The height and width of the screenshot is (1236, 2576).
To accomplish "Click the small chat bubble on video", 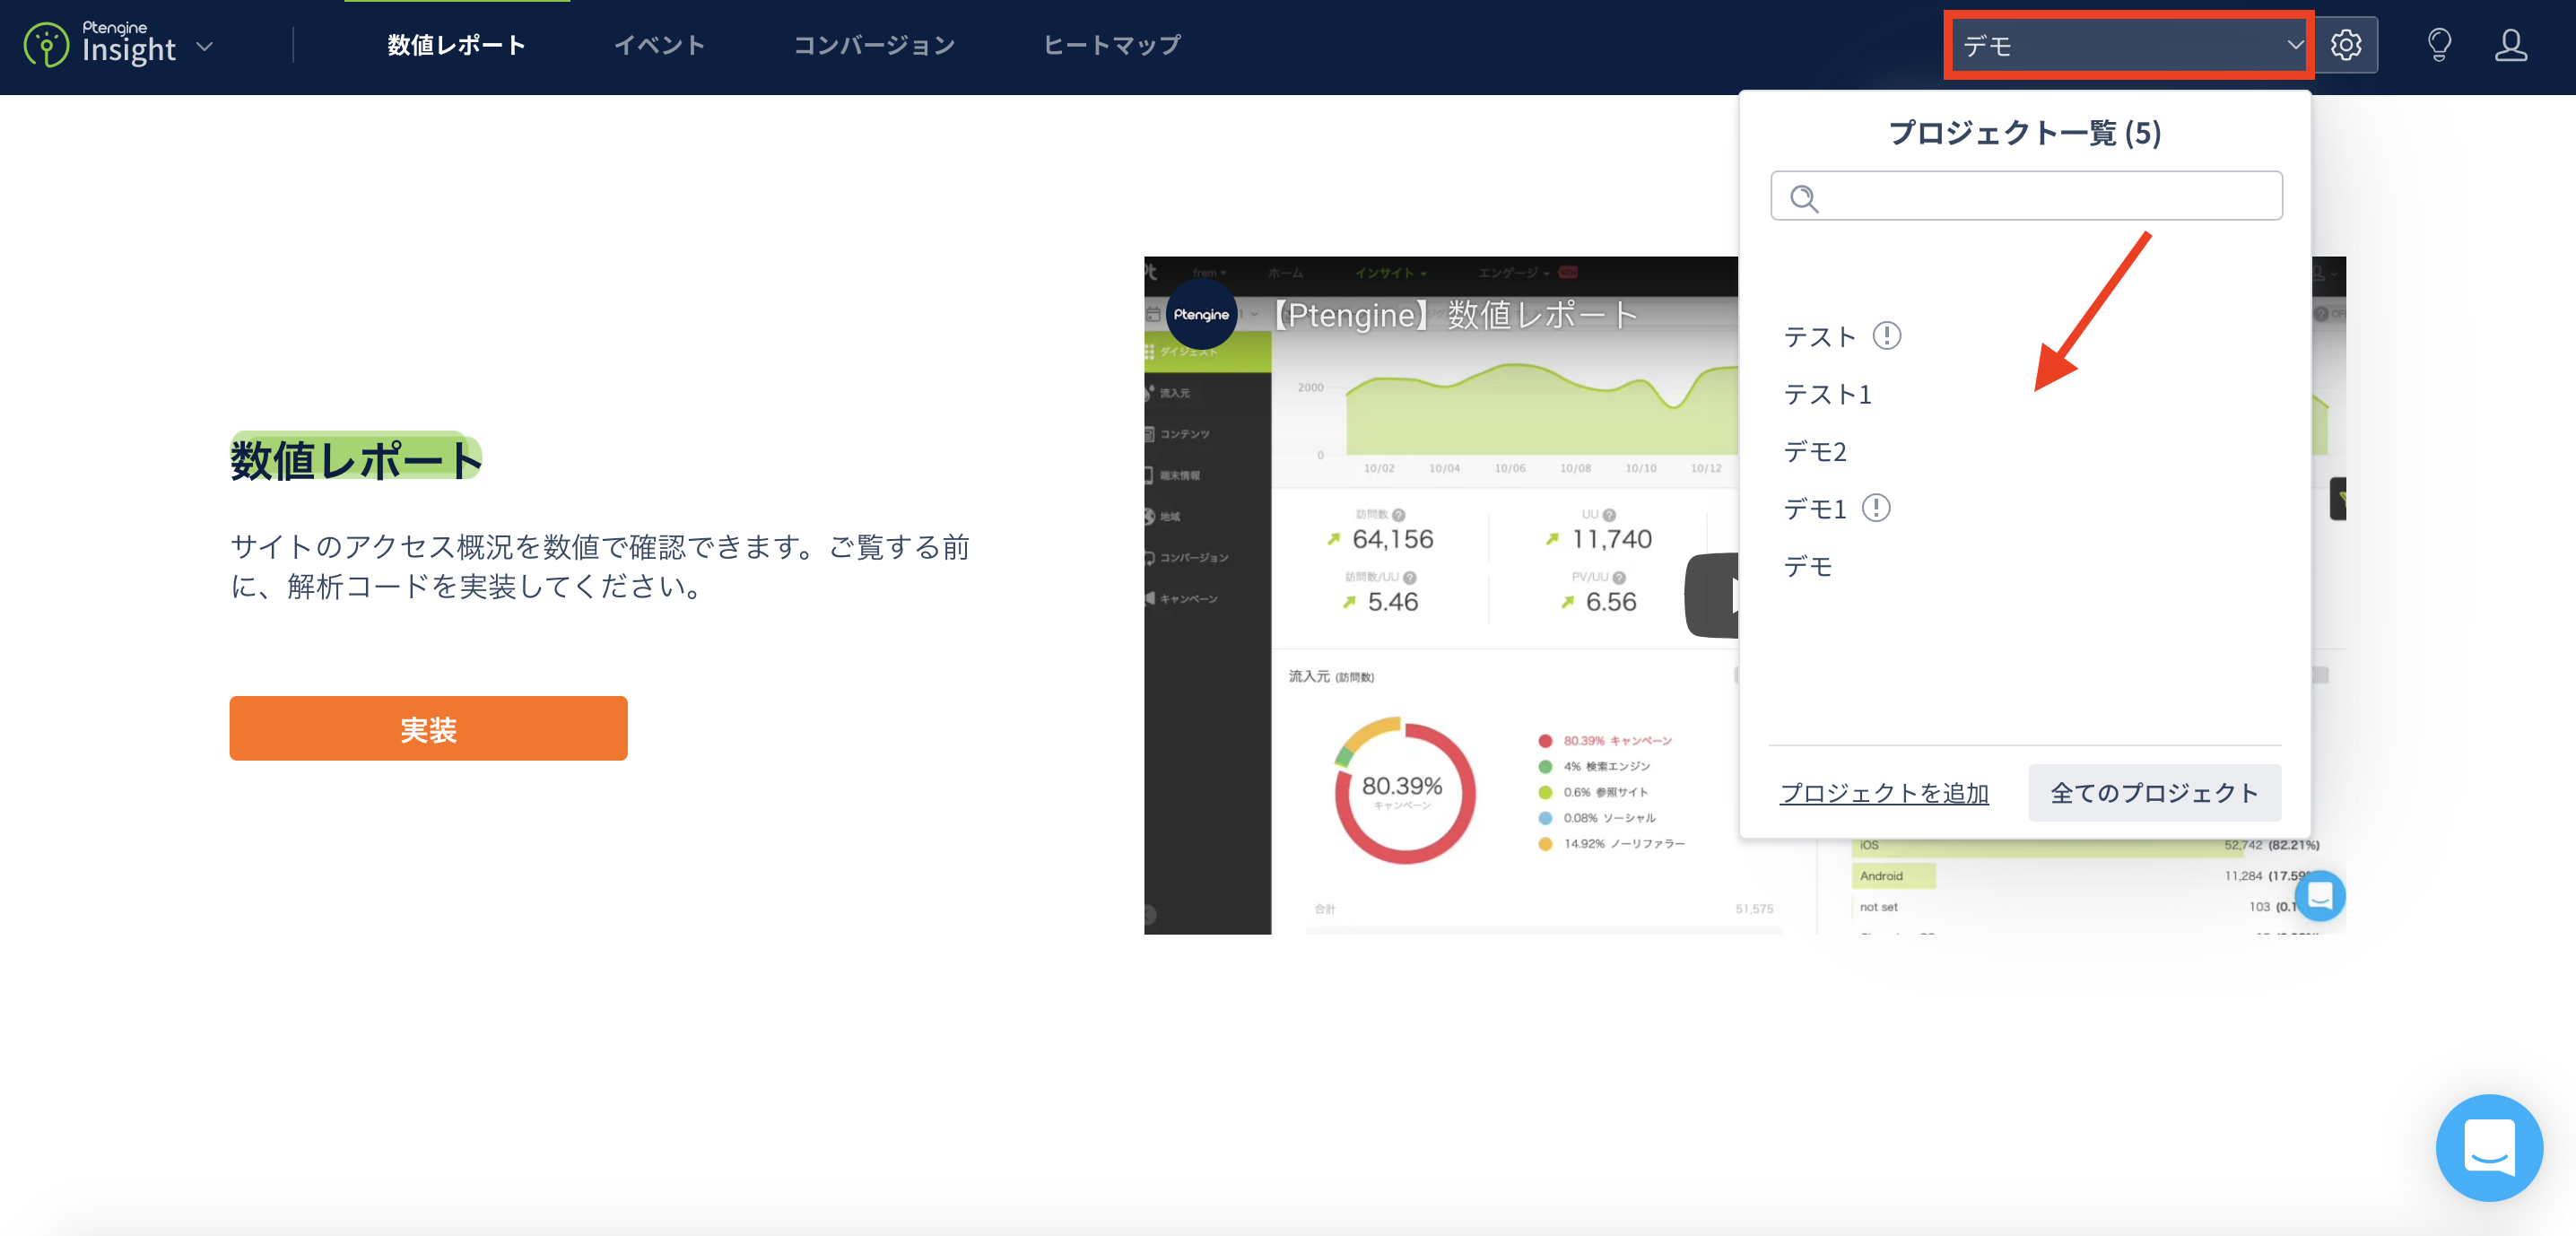I will pyautogui.click(x=2320, y=896).
